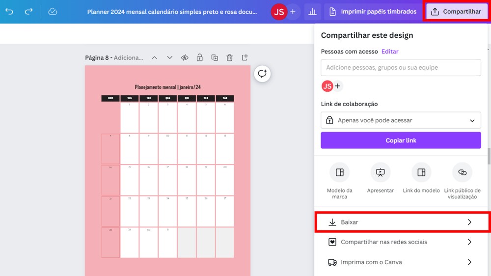Open Compartilhar nas redes sociais

coord(401,242)
